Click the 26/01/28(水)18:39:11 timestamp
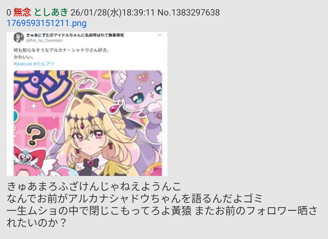This screenshot has width=328, height=239. [112, 12]
